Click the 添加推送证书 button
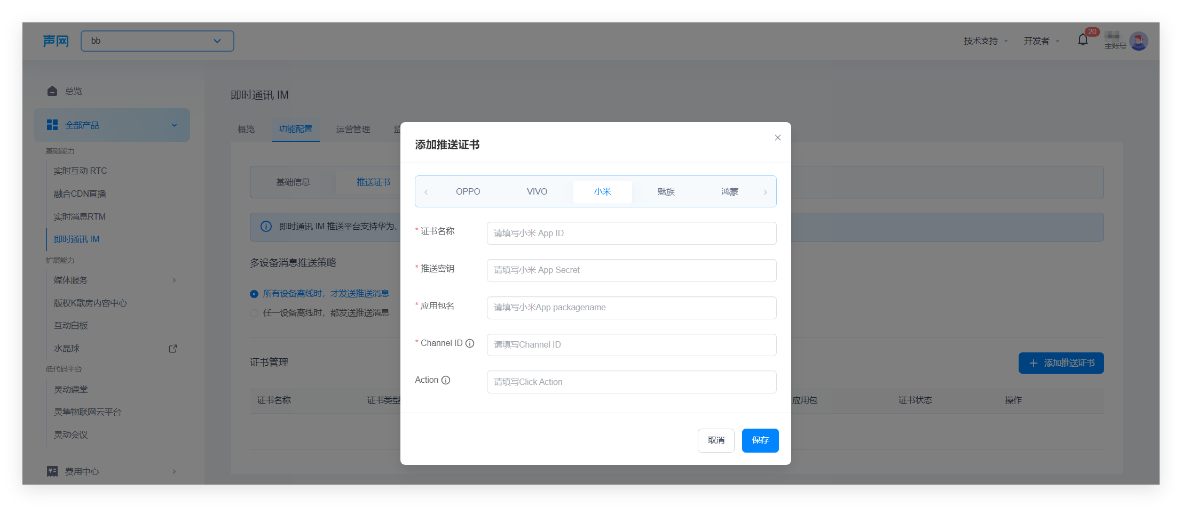This screenshot has width=1182, height=507. tap(1061, 363)
